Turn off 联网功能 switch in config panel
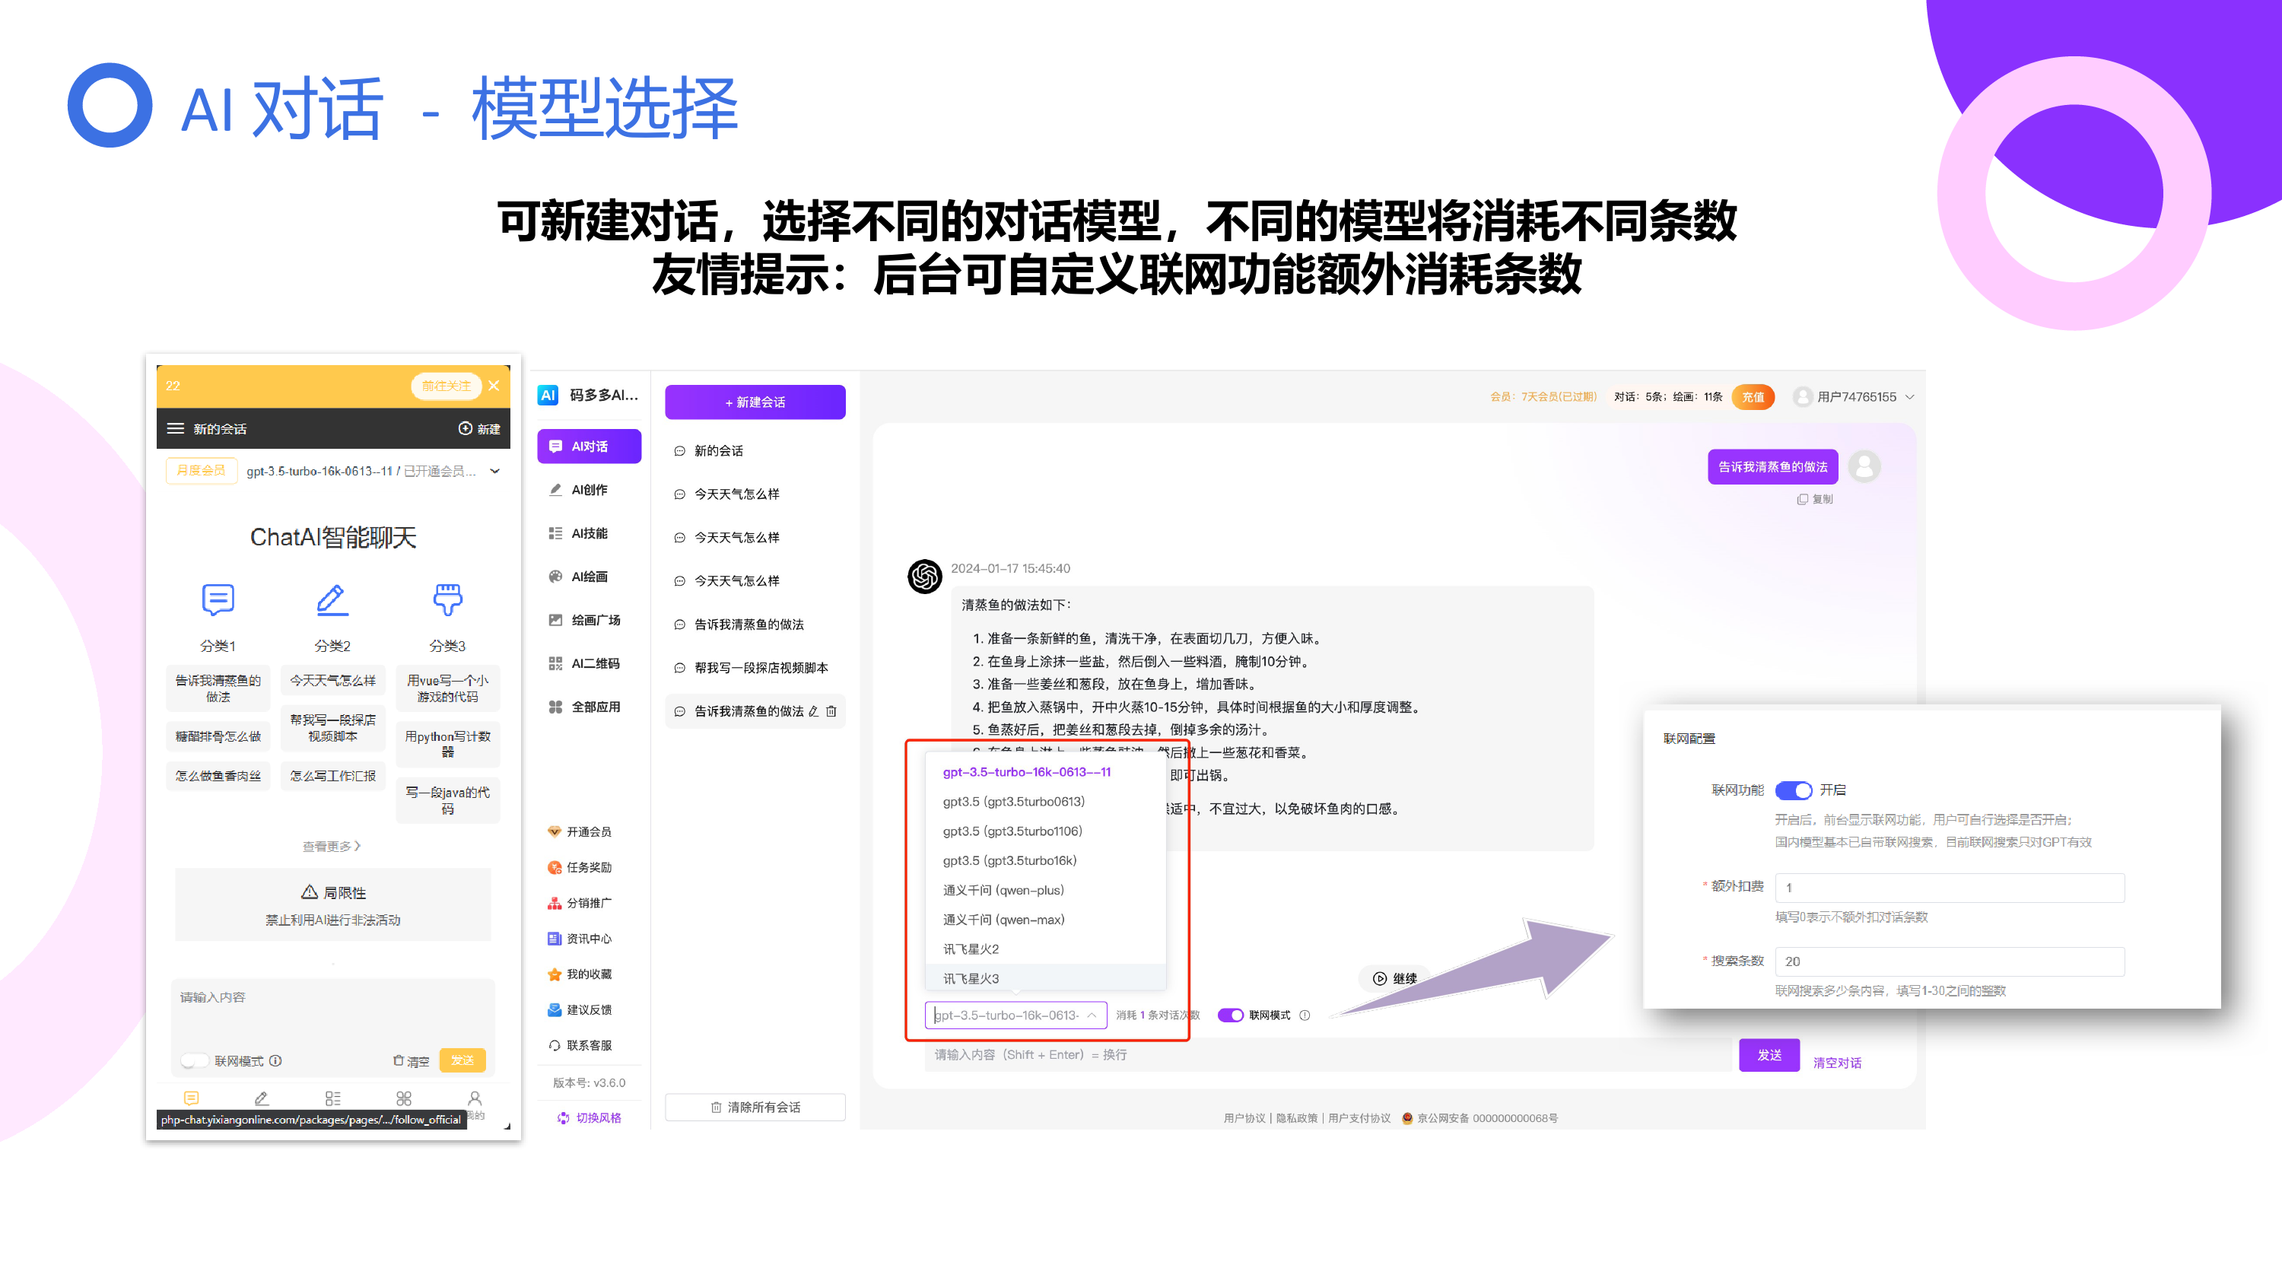This screenshot has height=1284, width=2282. 1793,790
